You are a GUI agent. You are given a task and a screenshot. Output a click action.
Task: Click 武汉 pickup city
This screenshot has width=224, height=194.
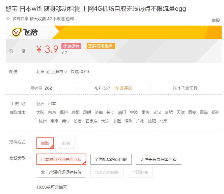[x=157, y=112]
